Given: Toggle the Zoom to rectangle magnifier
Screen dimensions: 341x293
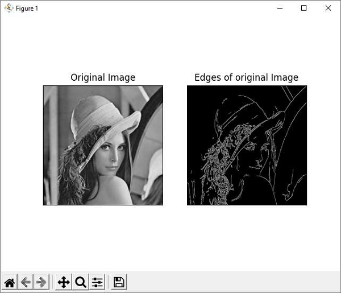Looking at the screenshot, I should 81,282.
